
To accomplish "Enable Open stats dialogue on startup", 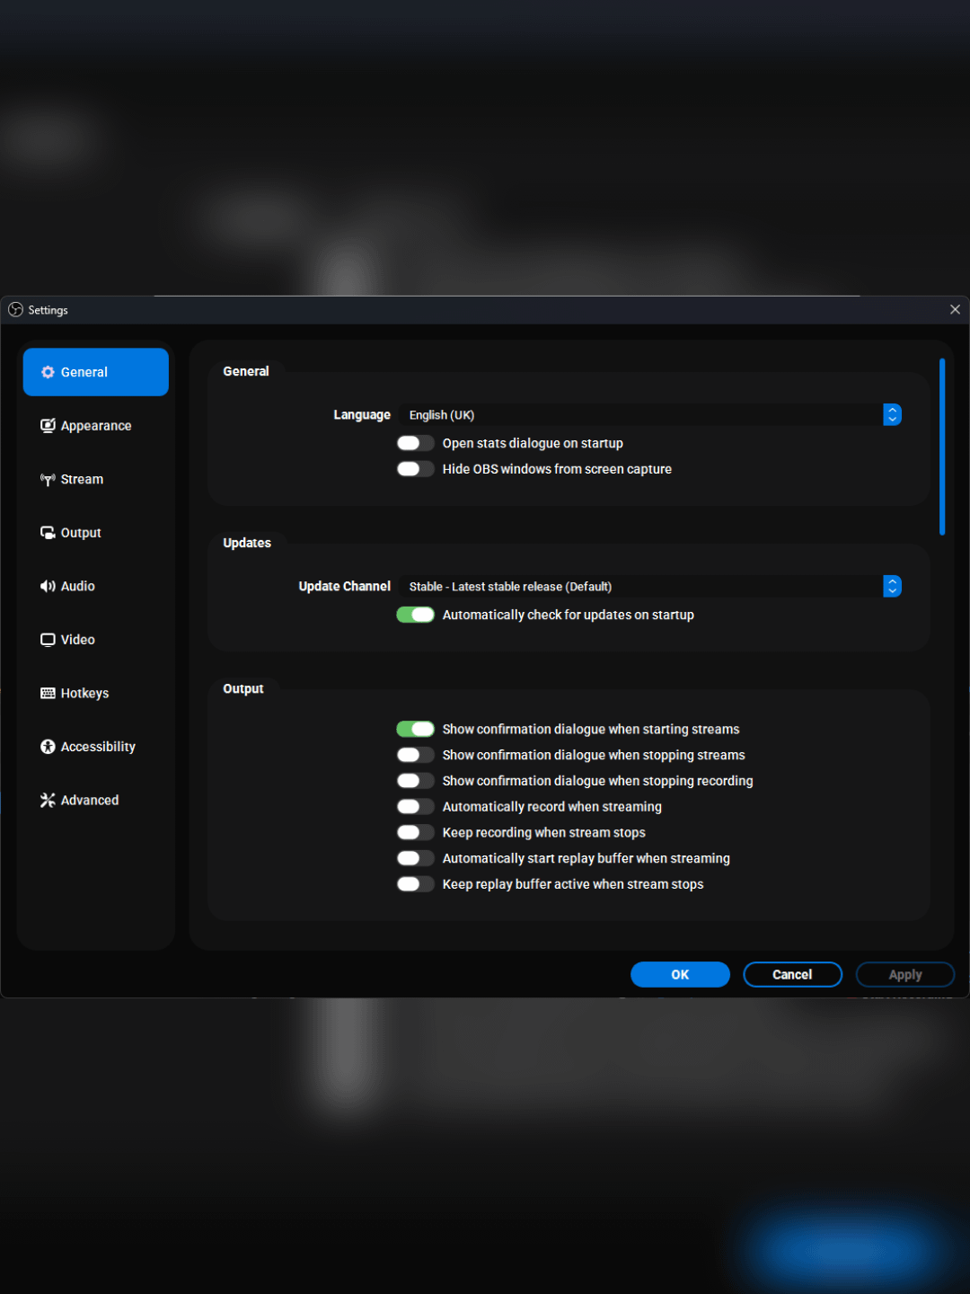I will tap(415, 443).
